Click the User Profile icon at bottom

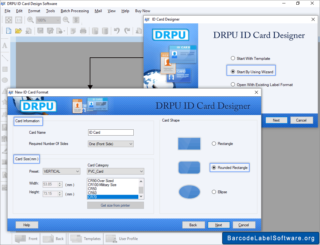[x=111, y=238]
